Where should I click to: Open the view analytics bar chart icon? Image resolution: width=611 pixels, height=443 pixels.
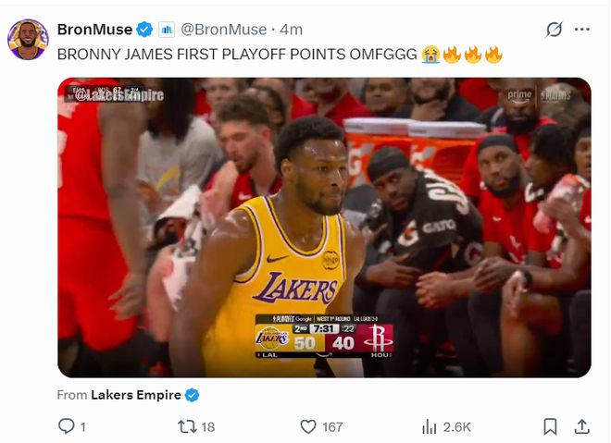click(430, 426)
